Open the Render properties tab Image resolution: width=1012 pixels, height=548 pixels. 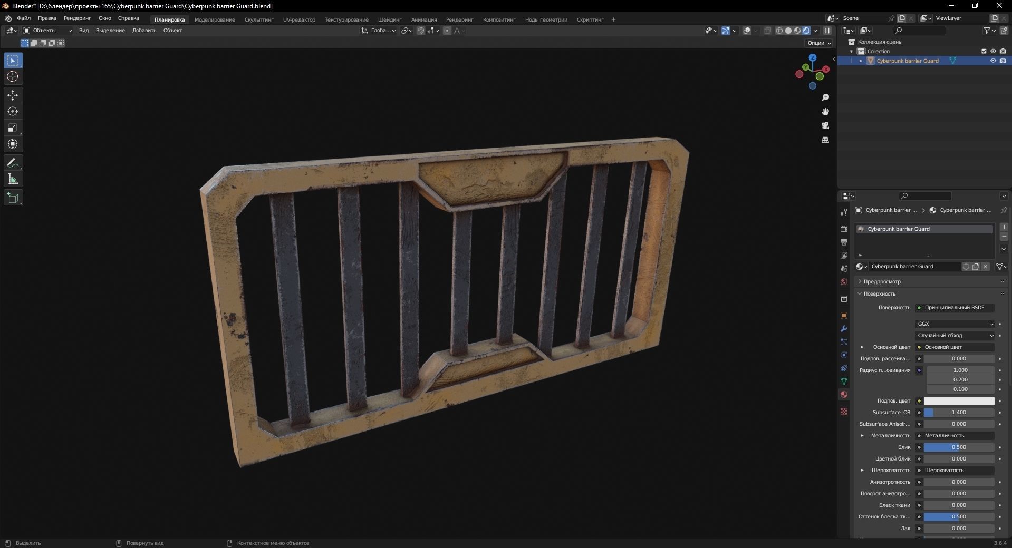click(x=844, y=229)
